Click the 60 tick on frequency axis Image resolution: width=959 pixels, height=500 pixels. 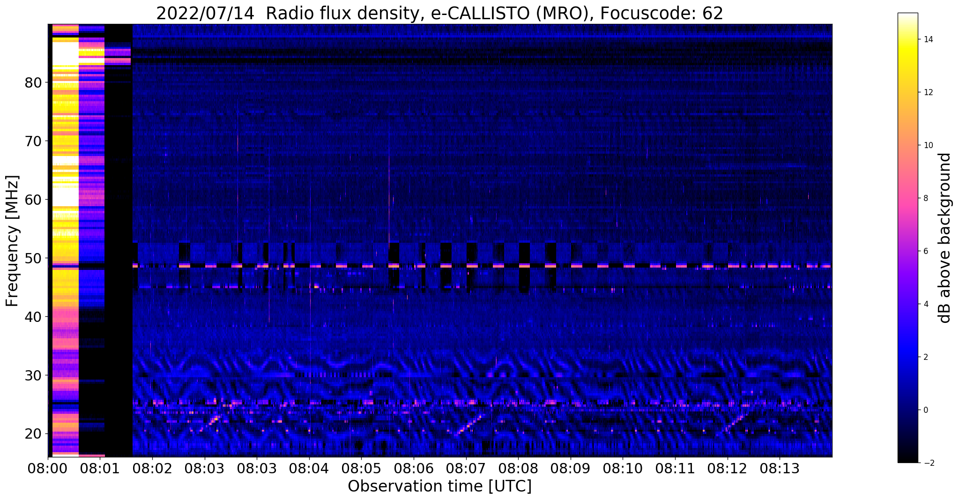34,200
